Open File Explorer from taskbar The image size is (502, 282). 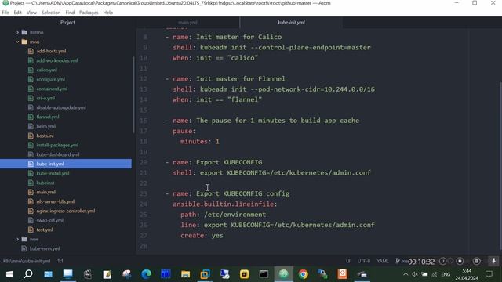pos(185,274)
